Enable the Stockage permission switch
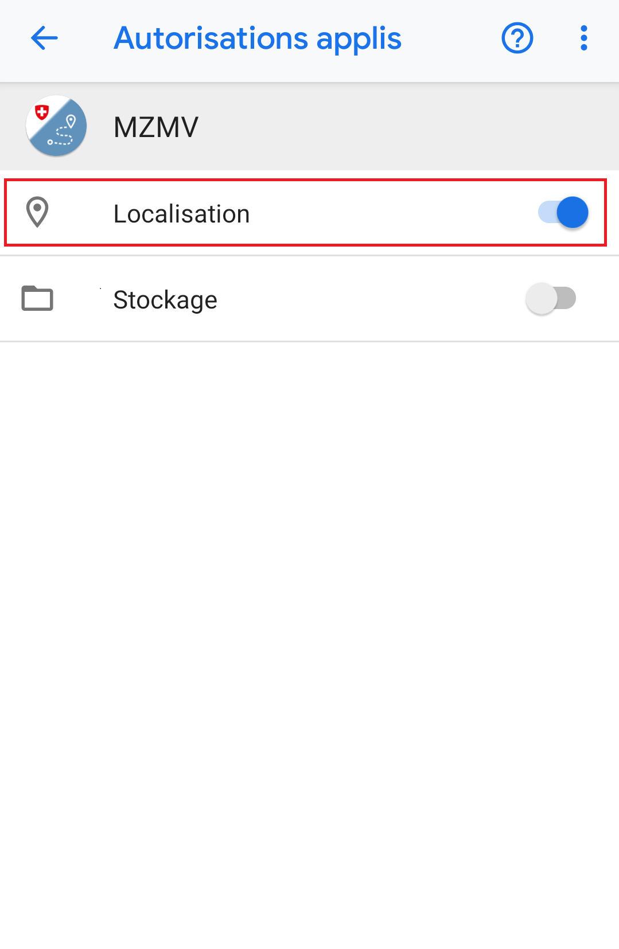 click(551, 298)
